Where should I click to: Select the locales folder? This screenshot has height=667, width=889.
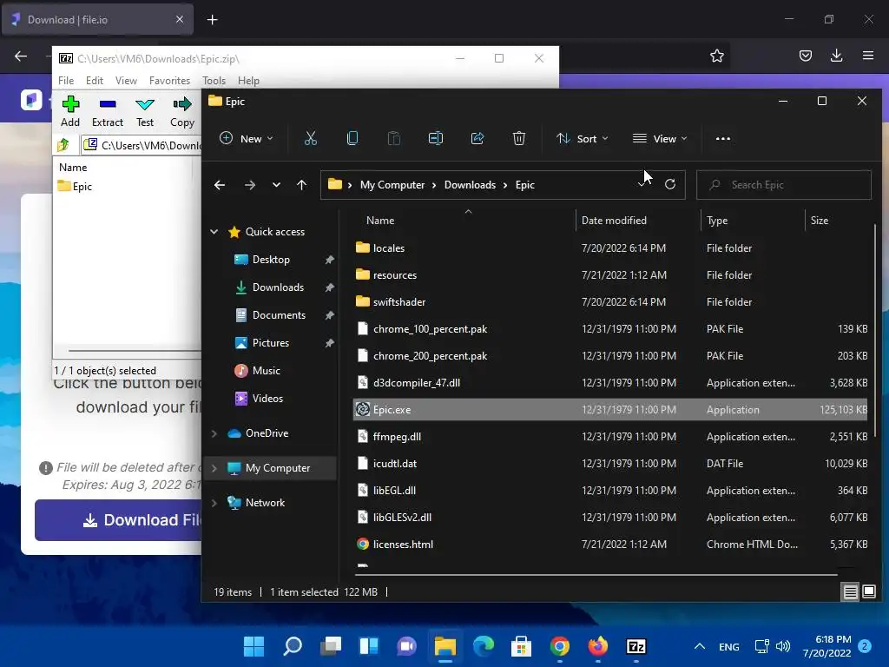coord(610,248)
